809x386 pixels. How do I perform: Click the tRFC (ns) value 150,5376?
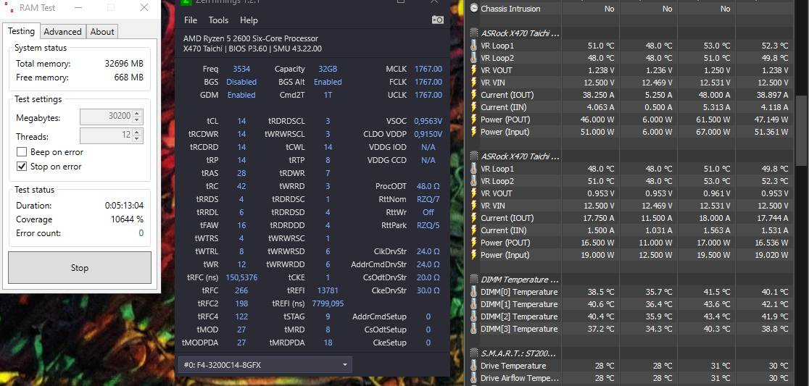pos(241,277)
